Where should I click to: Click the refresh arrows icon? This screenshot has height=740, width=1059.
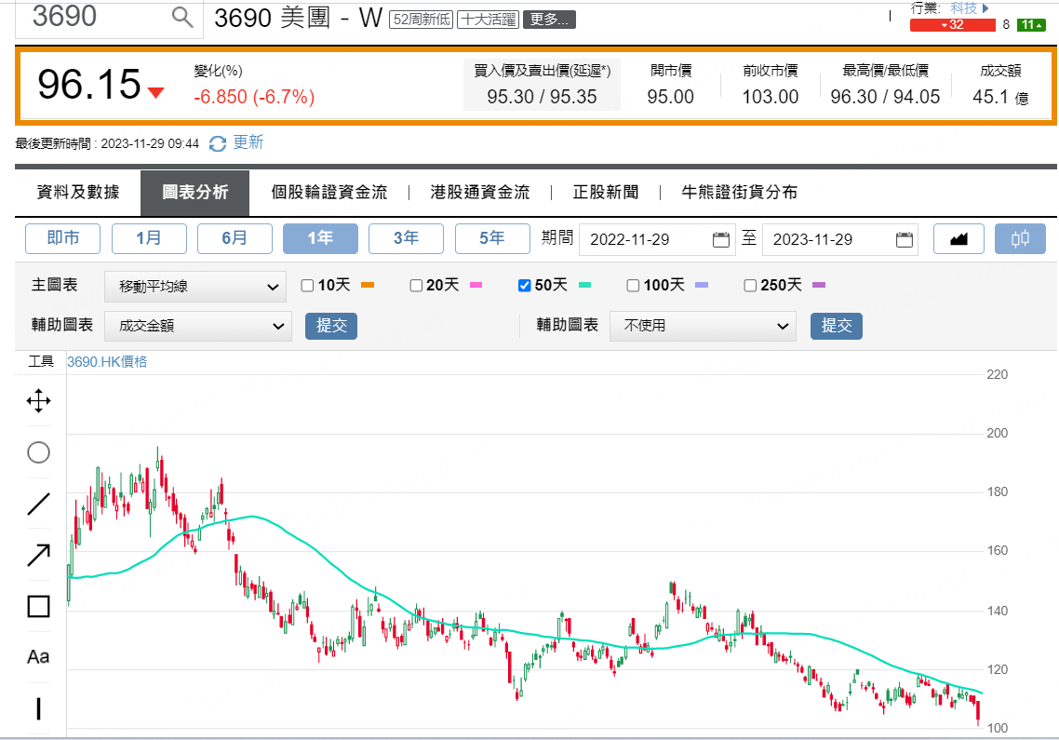(218, 143)
